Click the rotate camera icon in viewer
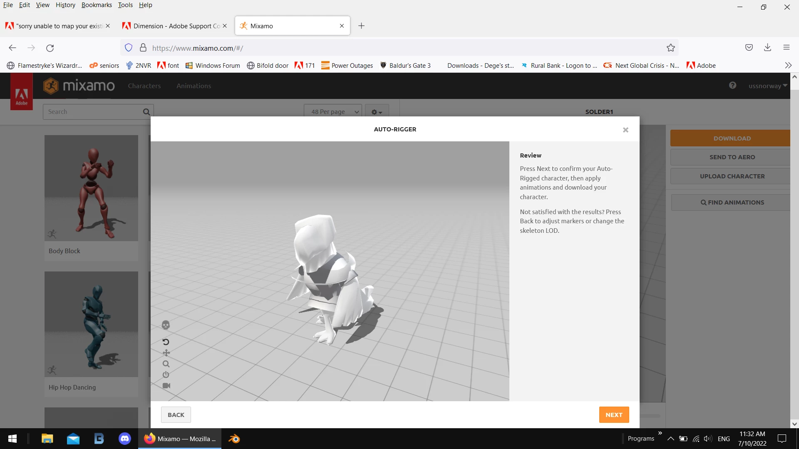The image size is (799, 449). (166, 342)
